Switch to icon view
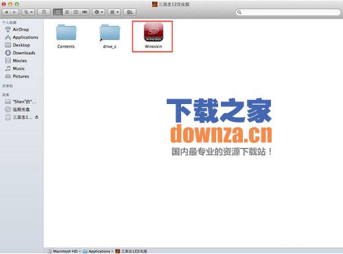The width and height of the screenshot is (343, 254). pos(58,12)
